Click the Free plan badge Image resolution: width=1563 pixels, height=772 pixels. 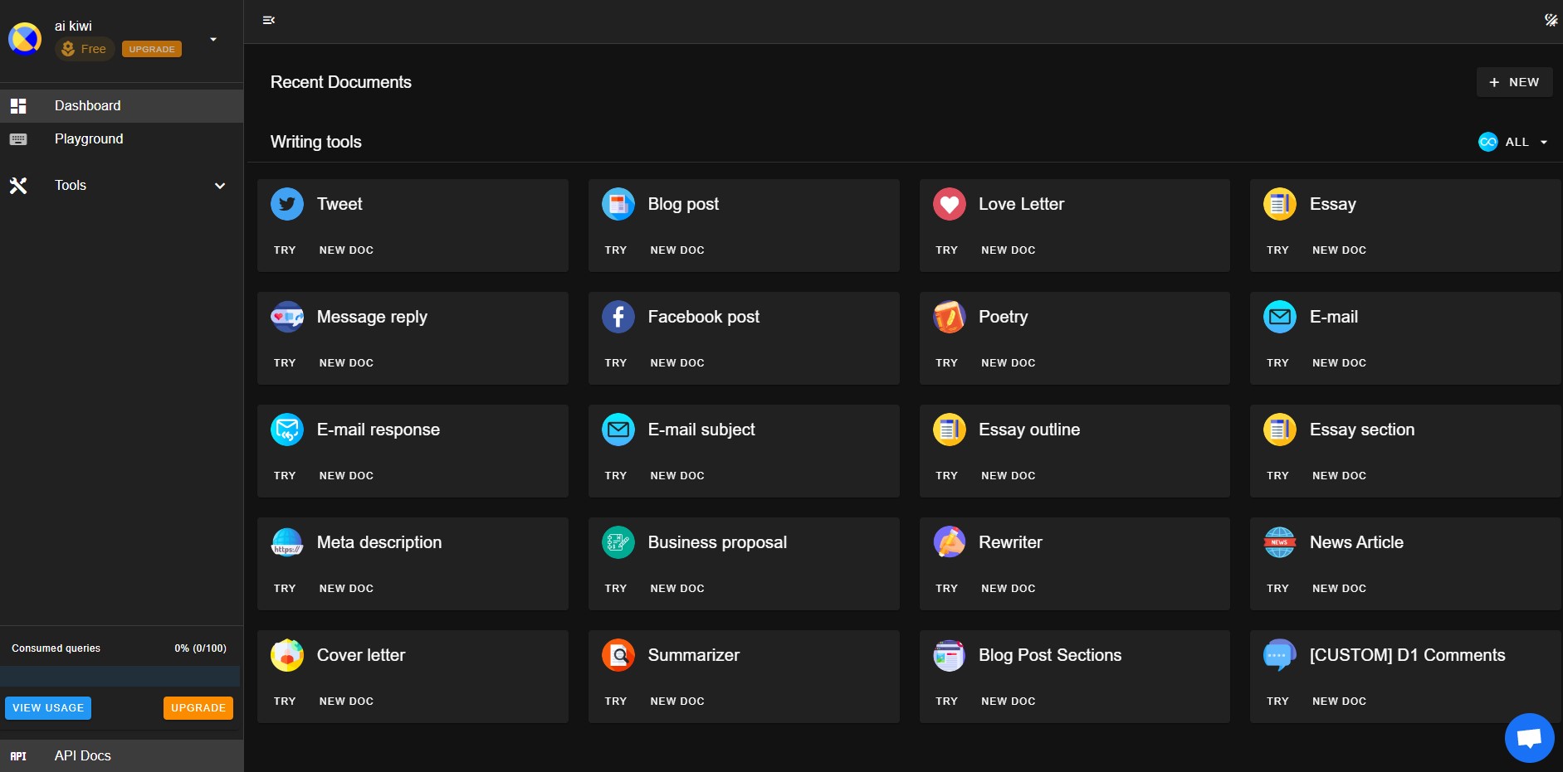tap(85, 49)
